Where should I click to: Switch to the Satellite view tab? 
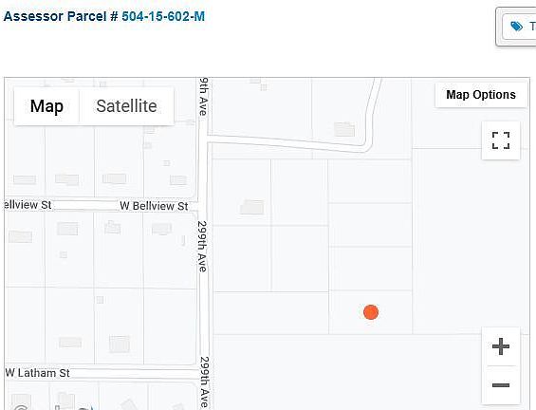point(126,106)
